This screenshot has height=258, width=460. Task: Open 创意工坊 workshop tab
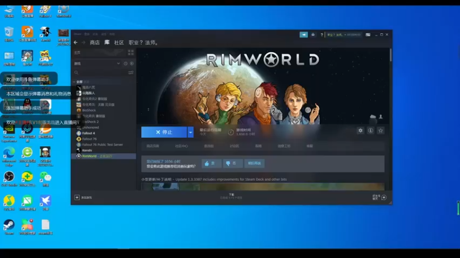[x=284, y=146]
